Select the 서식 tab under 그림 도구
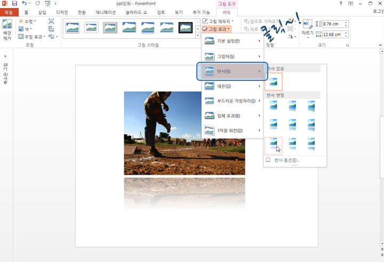384x262 pixels. [227, 12]
